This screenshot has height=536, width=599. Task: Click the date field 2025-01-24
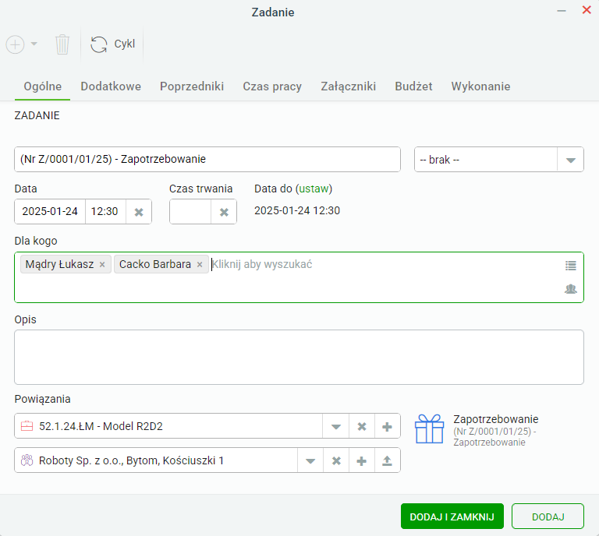coord(50,211)
